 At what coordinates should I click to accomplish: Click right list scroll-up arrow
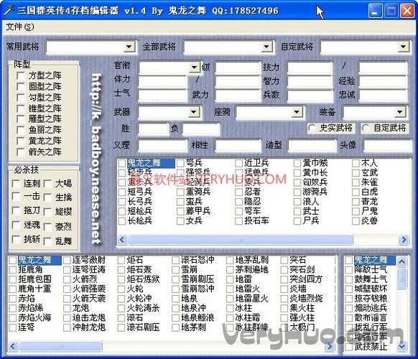coord(401,261)
